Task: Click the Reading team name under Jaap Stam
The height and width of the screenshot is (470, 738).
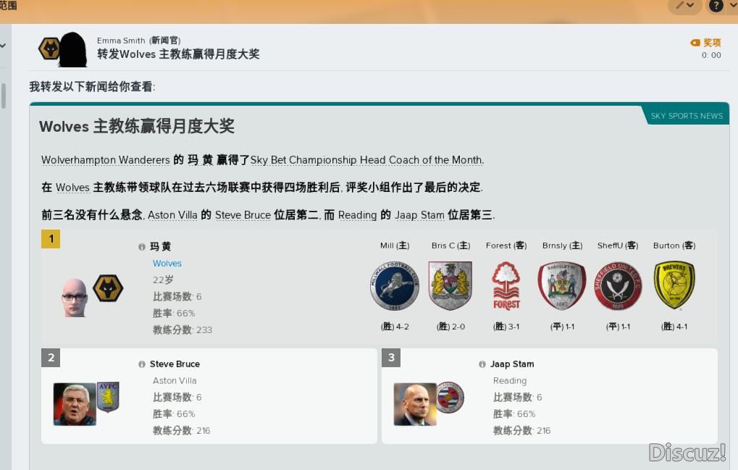Action: (510, 381)
